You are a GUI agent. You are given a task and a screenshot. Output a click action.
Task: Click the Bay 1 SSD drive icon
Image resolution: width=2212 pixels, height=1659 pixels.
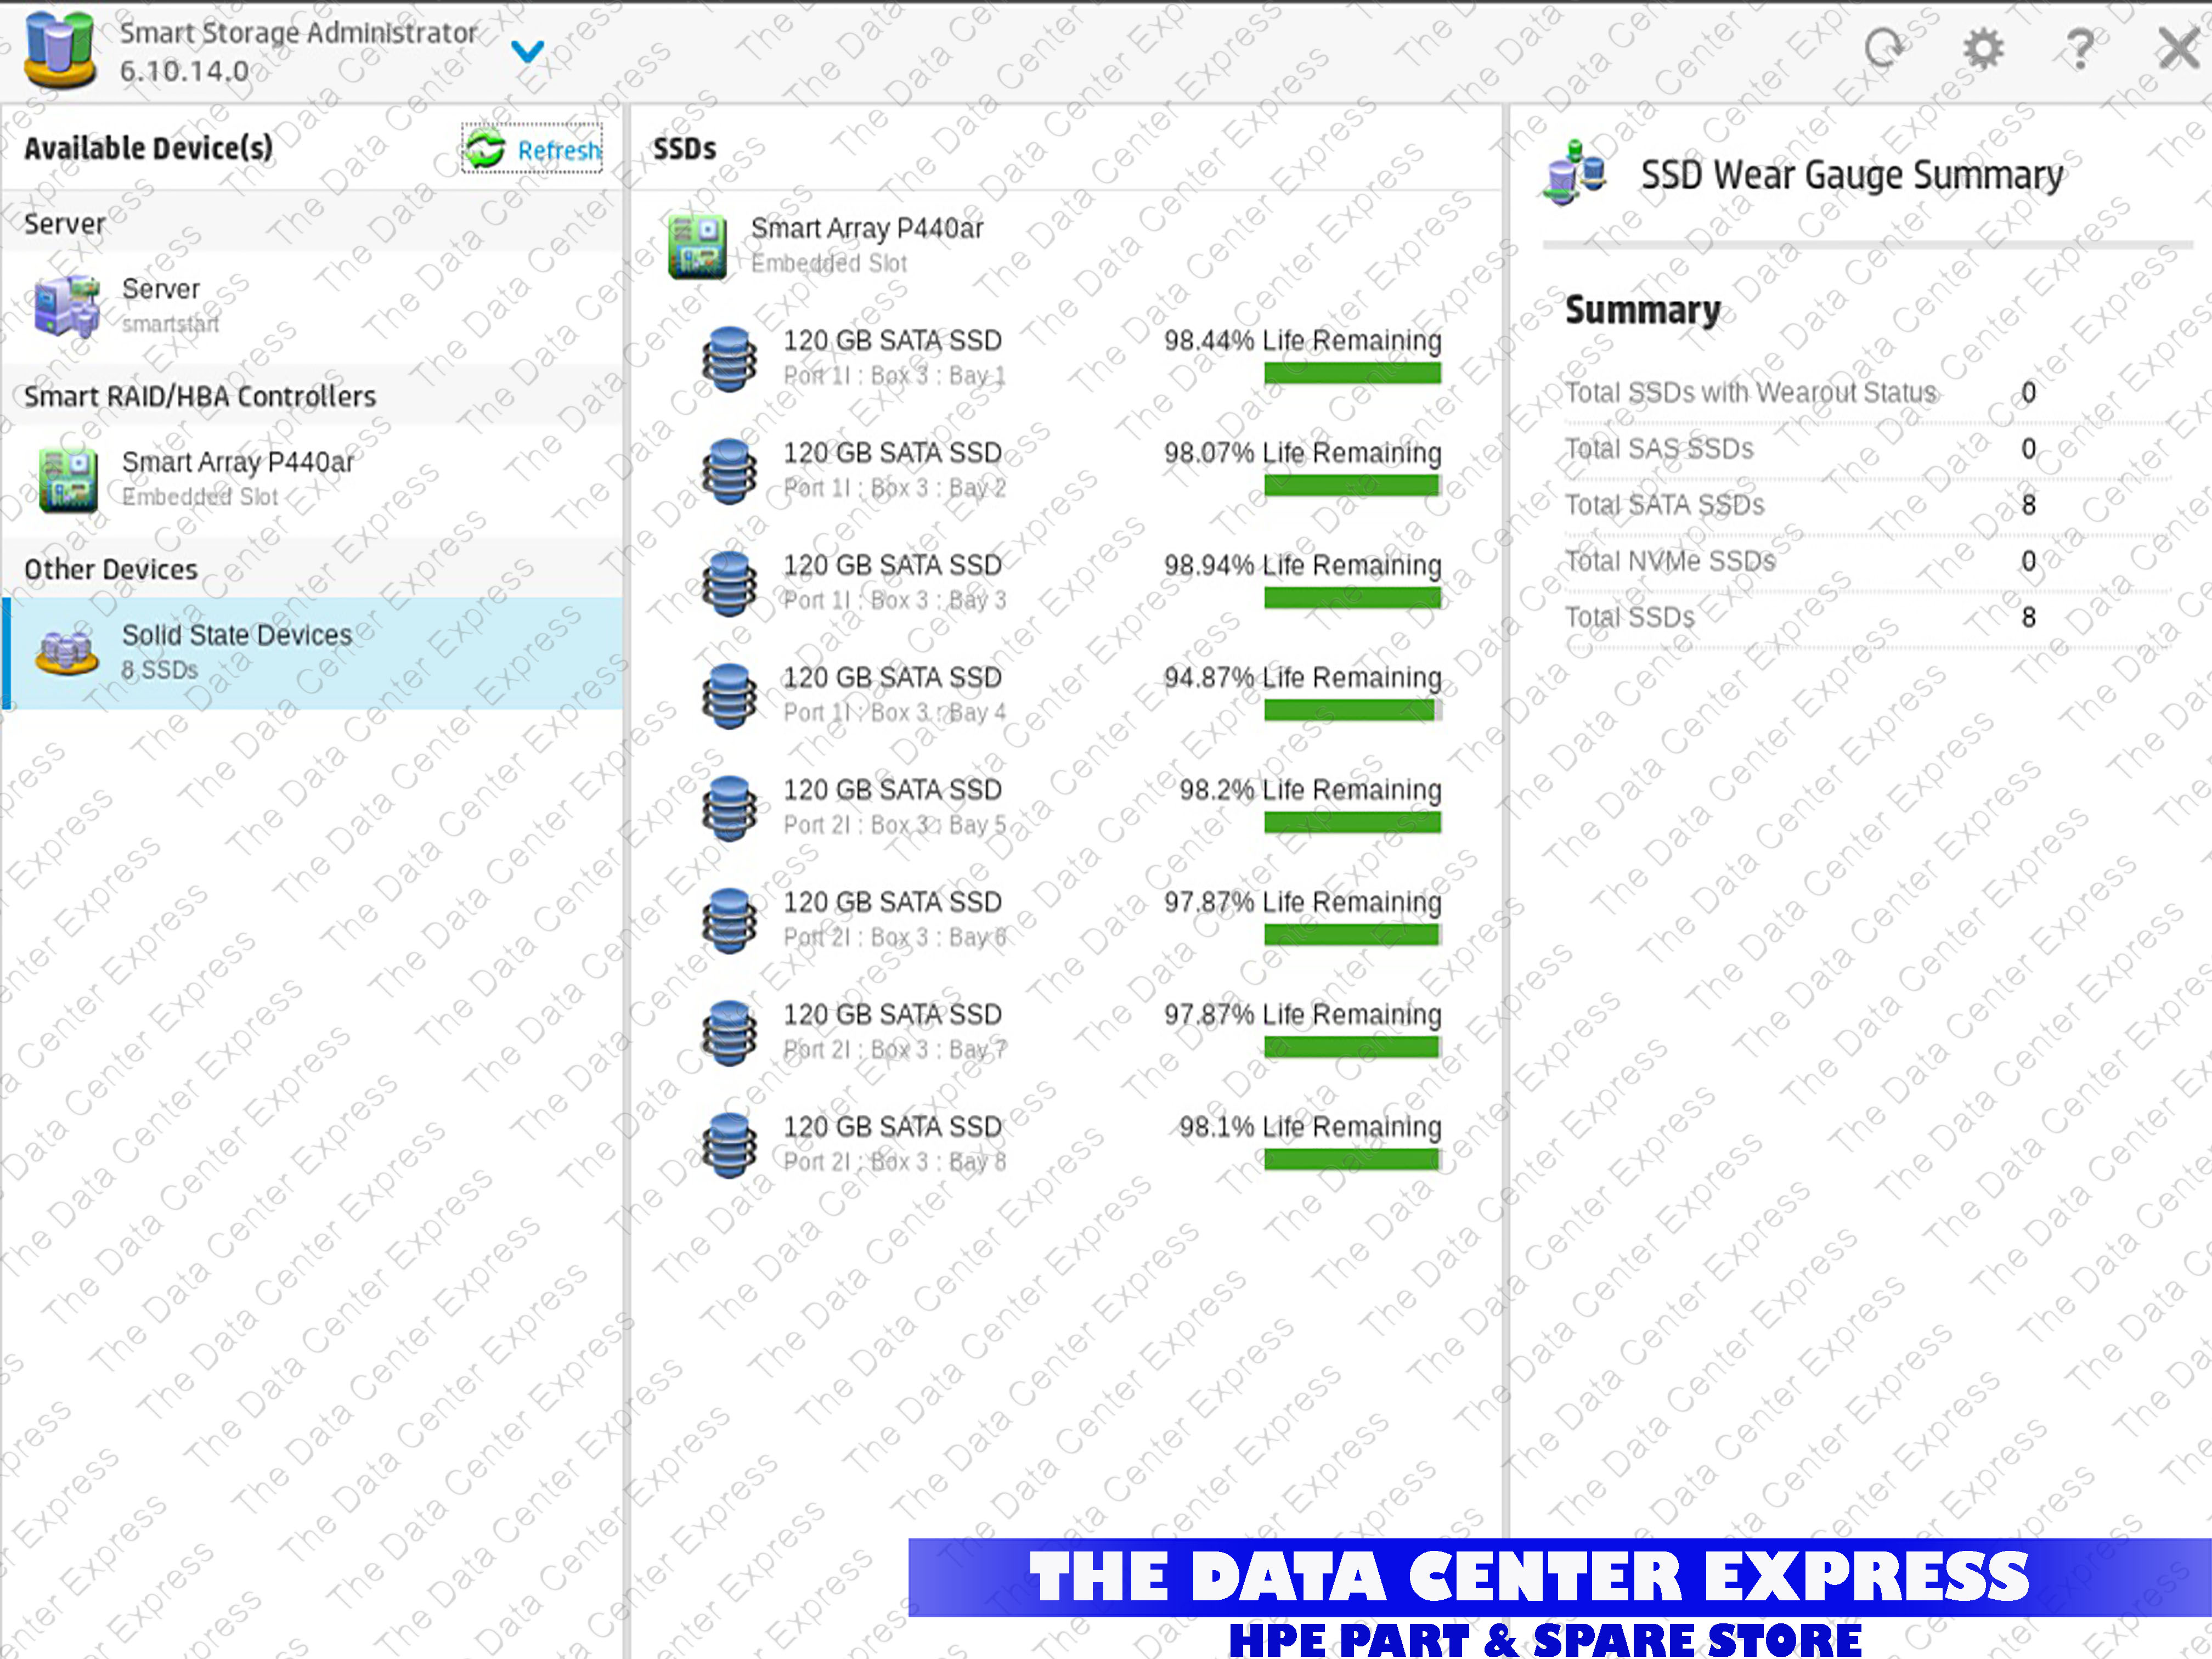pos(729,359)
